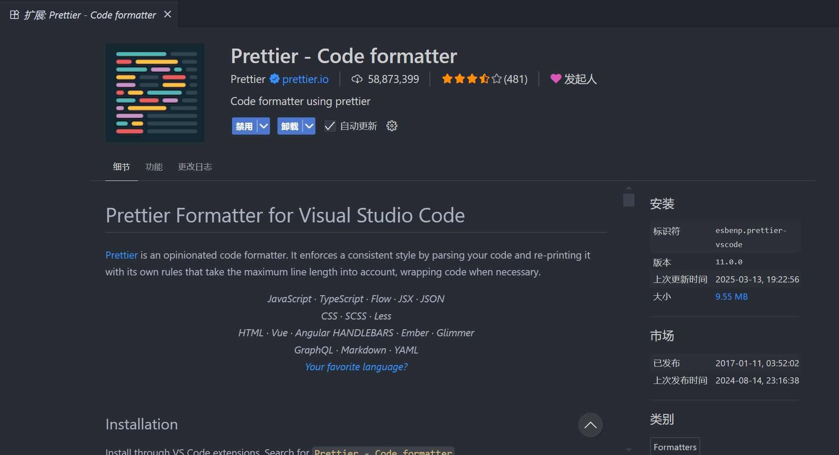Expand the 禁用 disable dropdown arrow
This screenshot has width=839, height=455.
point(264,126)
